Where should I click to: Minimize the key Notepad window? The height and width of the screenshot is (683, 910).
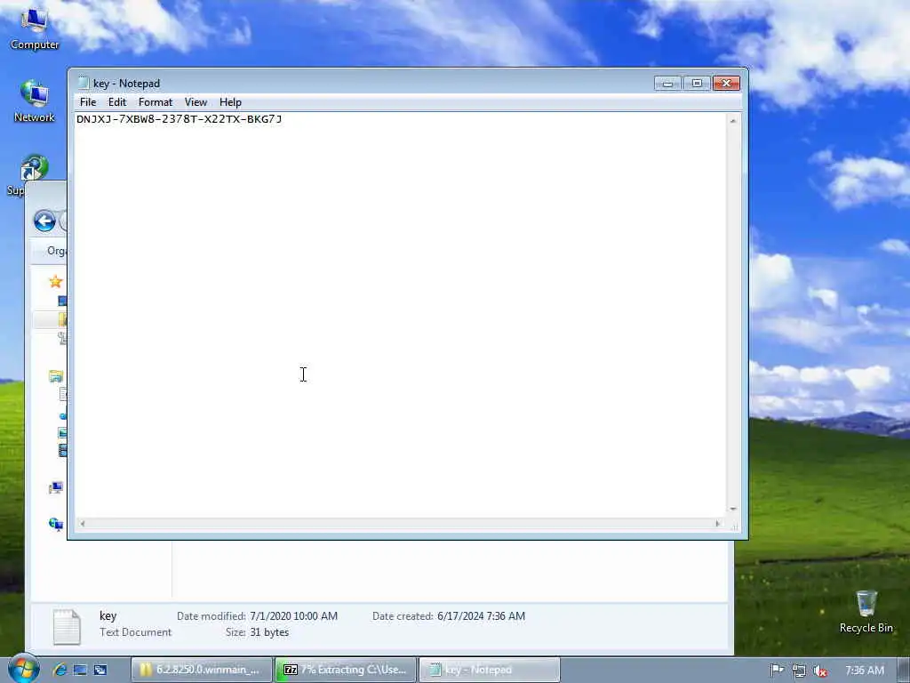pos(667,83)
